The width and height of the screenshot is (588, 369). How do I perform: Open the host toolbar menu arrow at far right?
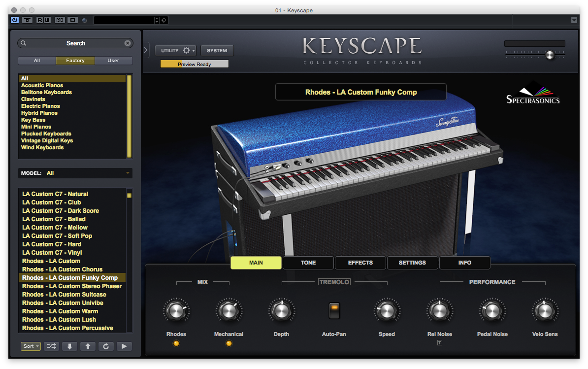574,20
